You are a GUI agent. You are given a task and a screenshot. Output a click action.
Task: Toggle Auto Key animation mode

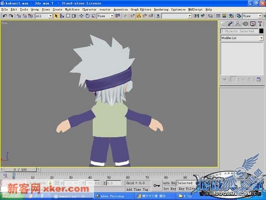pos(169,183)
